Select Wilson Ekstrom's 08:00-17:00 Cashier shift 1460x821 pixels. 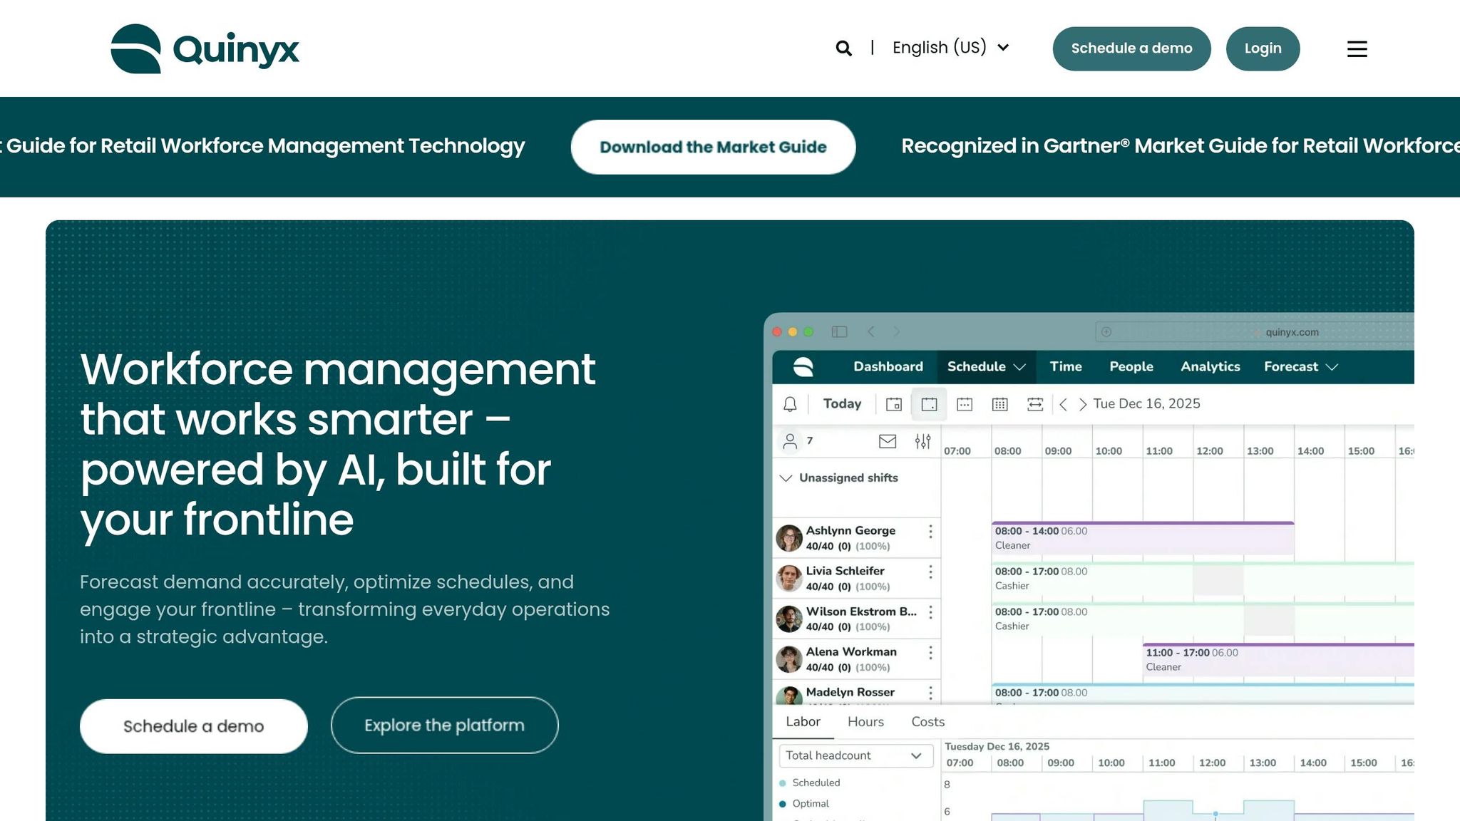pos(1203,619)
